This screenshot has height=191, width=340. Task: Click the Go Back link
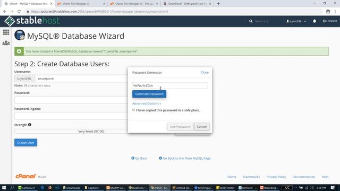139,158
